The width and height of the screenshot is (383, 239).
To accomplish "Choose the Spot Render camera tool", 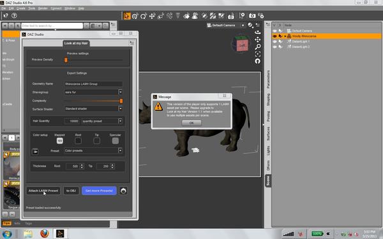I will click(x=231, y=16).
